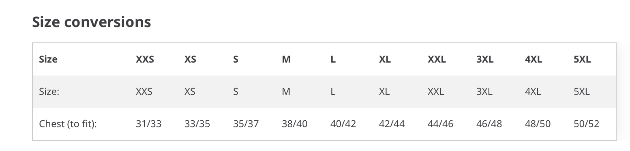This screenshot has width=630, height=151.
Task: Select the XXS column header
Action: [x=145, y=59]
